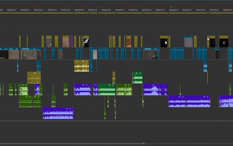
Task: Click ruler timecode 00:05:59:15
Action: pyautogui.click(x=160, y=10)
